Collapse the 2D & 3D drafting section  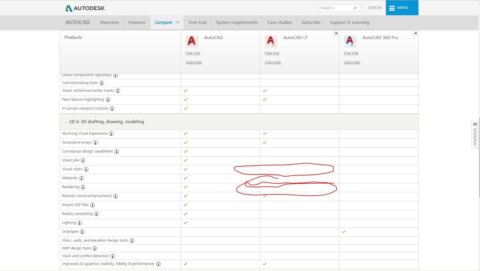[x=66, y=122]
